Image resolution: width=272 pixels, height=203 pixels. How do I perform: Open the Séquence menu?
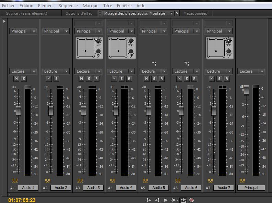pos(68,5)
